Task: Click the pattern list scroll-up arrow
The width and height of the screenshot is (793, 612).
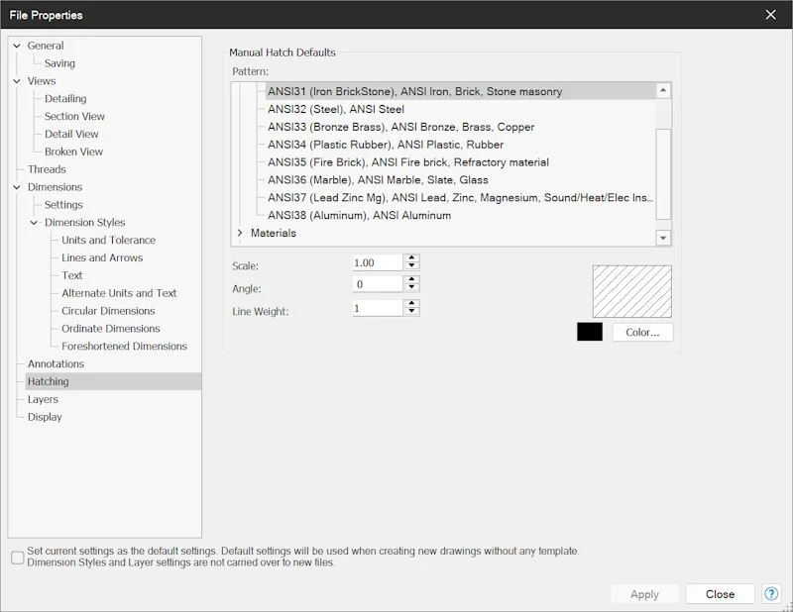Action: click(x=663, y=90)
